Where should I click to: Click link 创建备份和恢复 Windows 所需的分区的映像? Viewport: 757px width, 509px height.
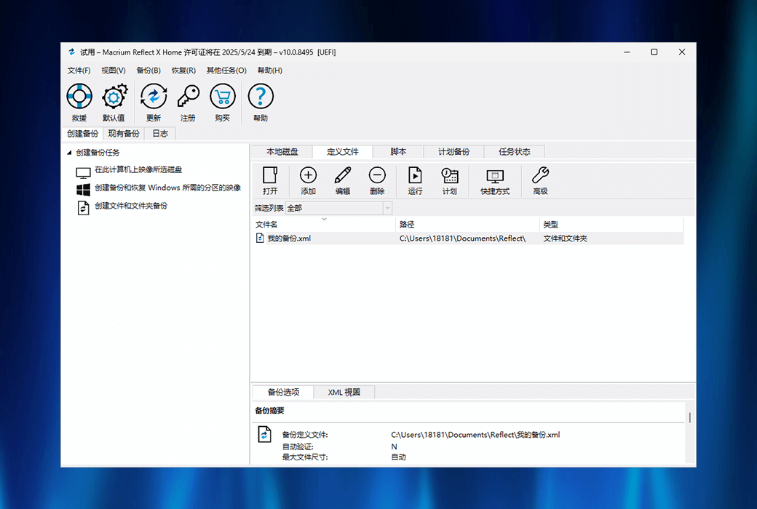(168, 188)
